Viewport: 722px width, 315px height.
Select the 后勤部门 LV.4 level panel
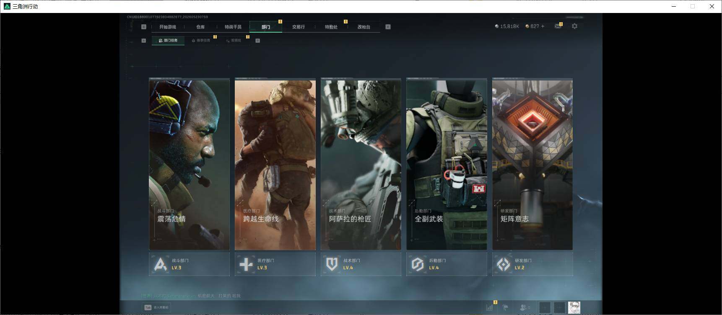[x=447, y=264]
